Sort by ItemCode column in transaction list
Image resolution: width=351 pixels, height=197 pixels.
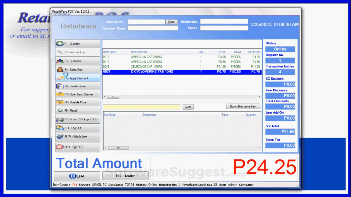(x=110, y=52)
